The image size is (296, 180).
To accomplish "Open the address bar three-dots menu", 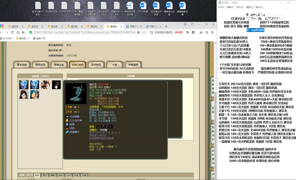I will click(144, 32).
